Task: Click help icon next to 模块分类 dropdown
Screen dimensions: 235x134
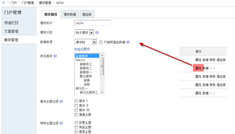Action: point(97,33)
